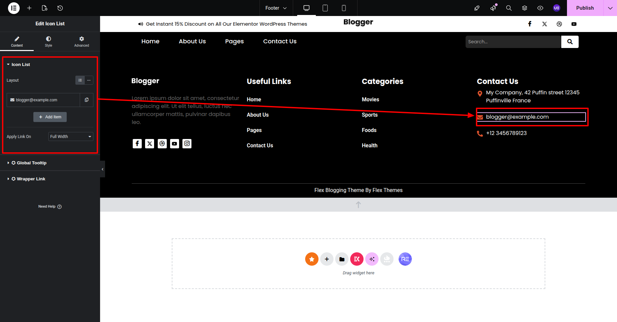Click the Search input field in header
Viewport: 617px width, 322px height.
513,42
